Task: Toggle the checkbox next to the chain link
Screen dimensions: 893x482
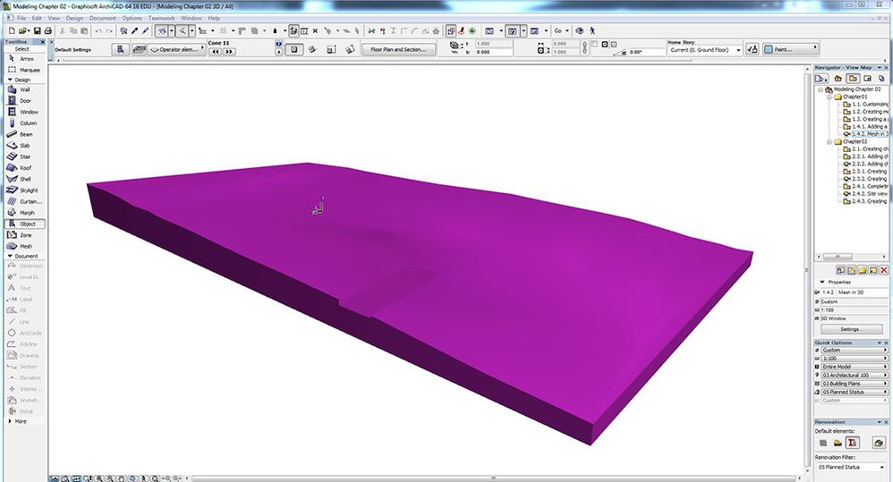Action: tap(594, 43)
